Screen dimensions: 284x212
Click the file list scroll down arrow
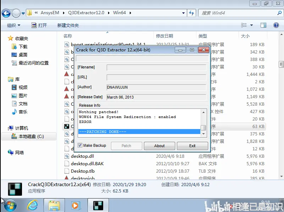281,176
